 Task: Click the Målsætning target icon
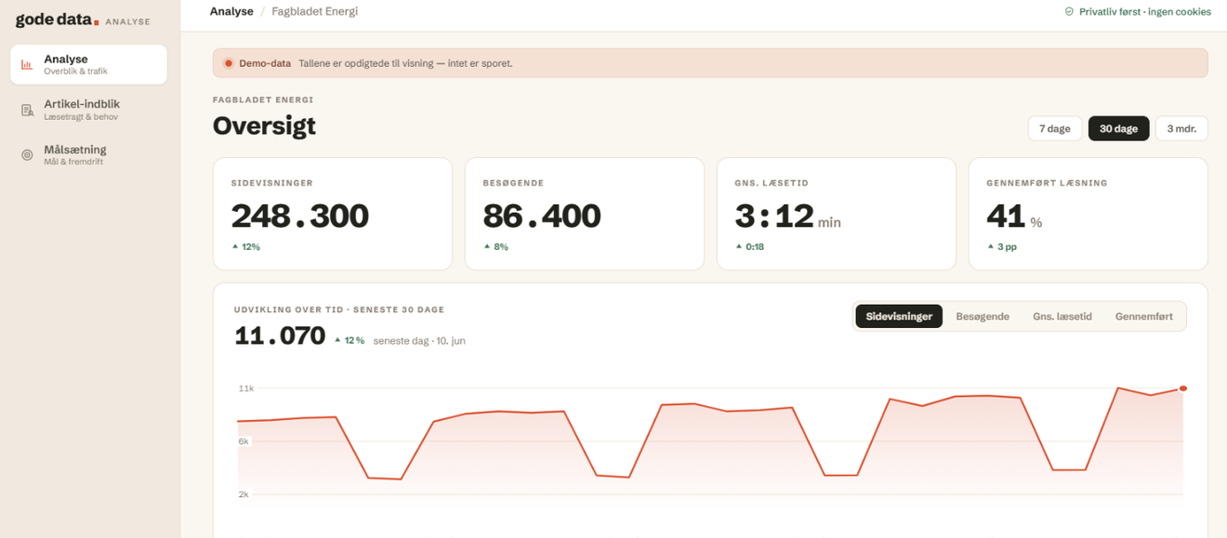[27, 155]
